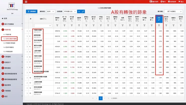Screen dimensions: 186x105
Task: Expand sidebar section 8 大類資產
Action: coord(12,91)
